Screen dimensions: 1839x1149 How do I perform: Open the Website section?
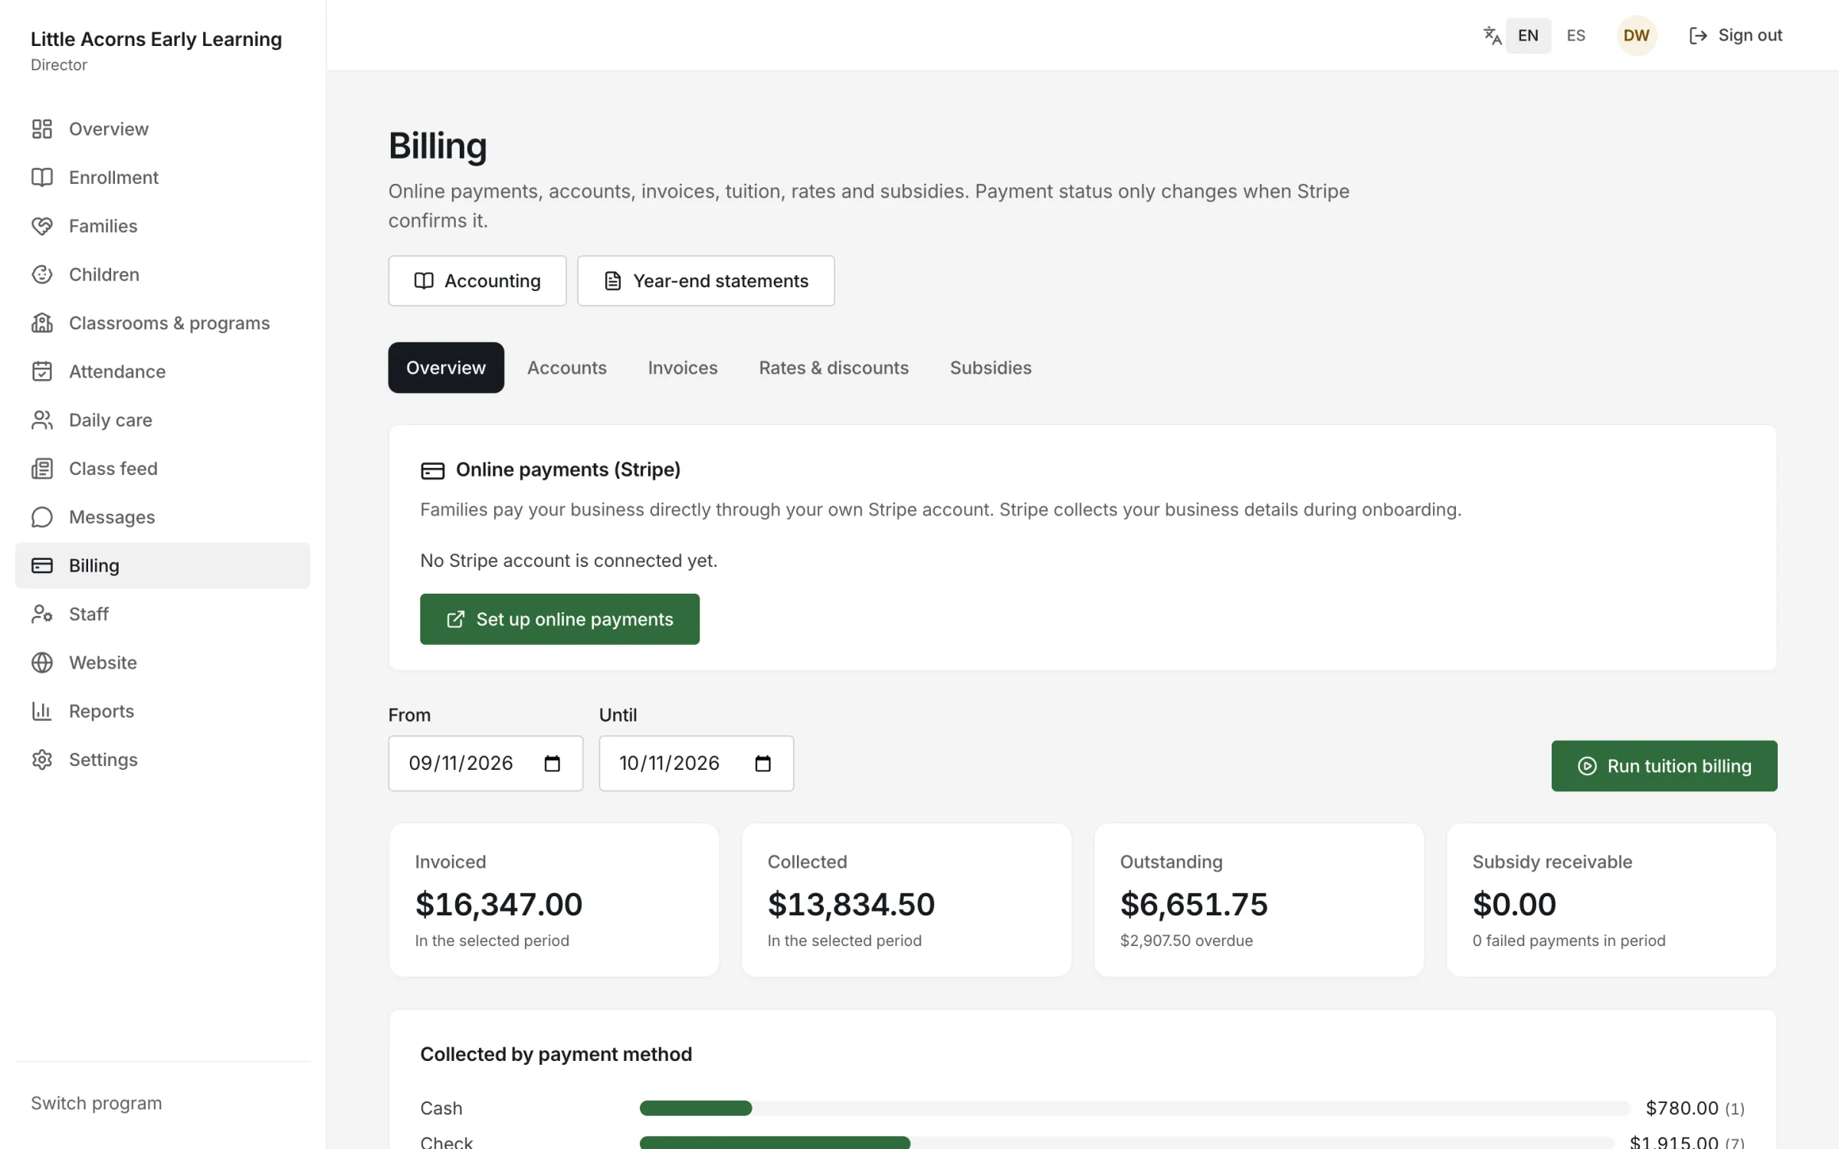pyautogui.click(x=162, y=663)
